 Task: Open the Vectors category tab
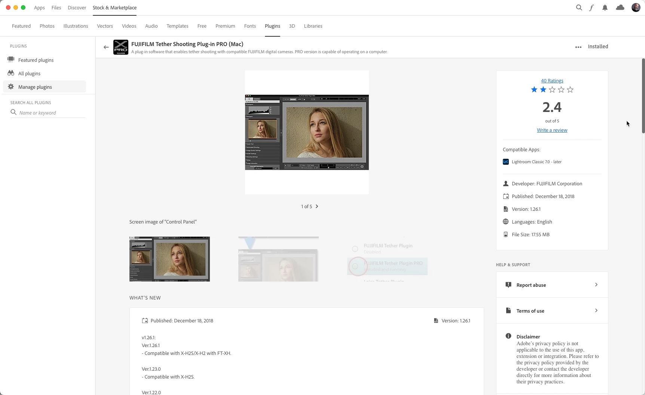tap(105, 26)
